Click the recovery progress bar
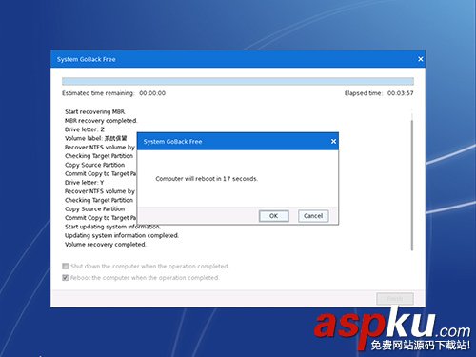The width and height of the screenshot is (476, 357). pyautogui.click(x=238, y=81)
